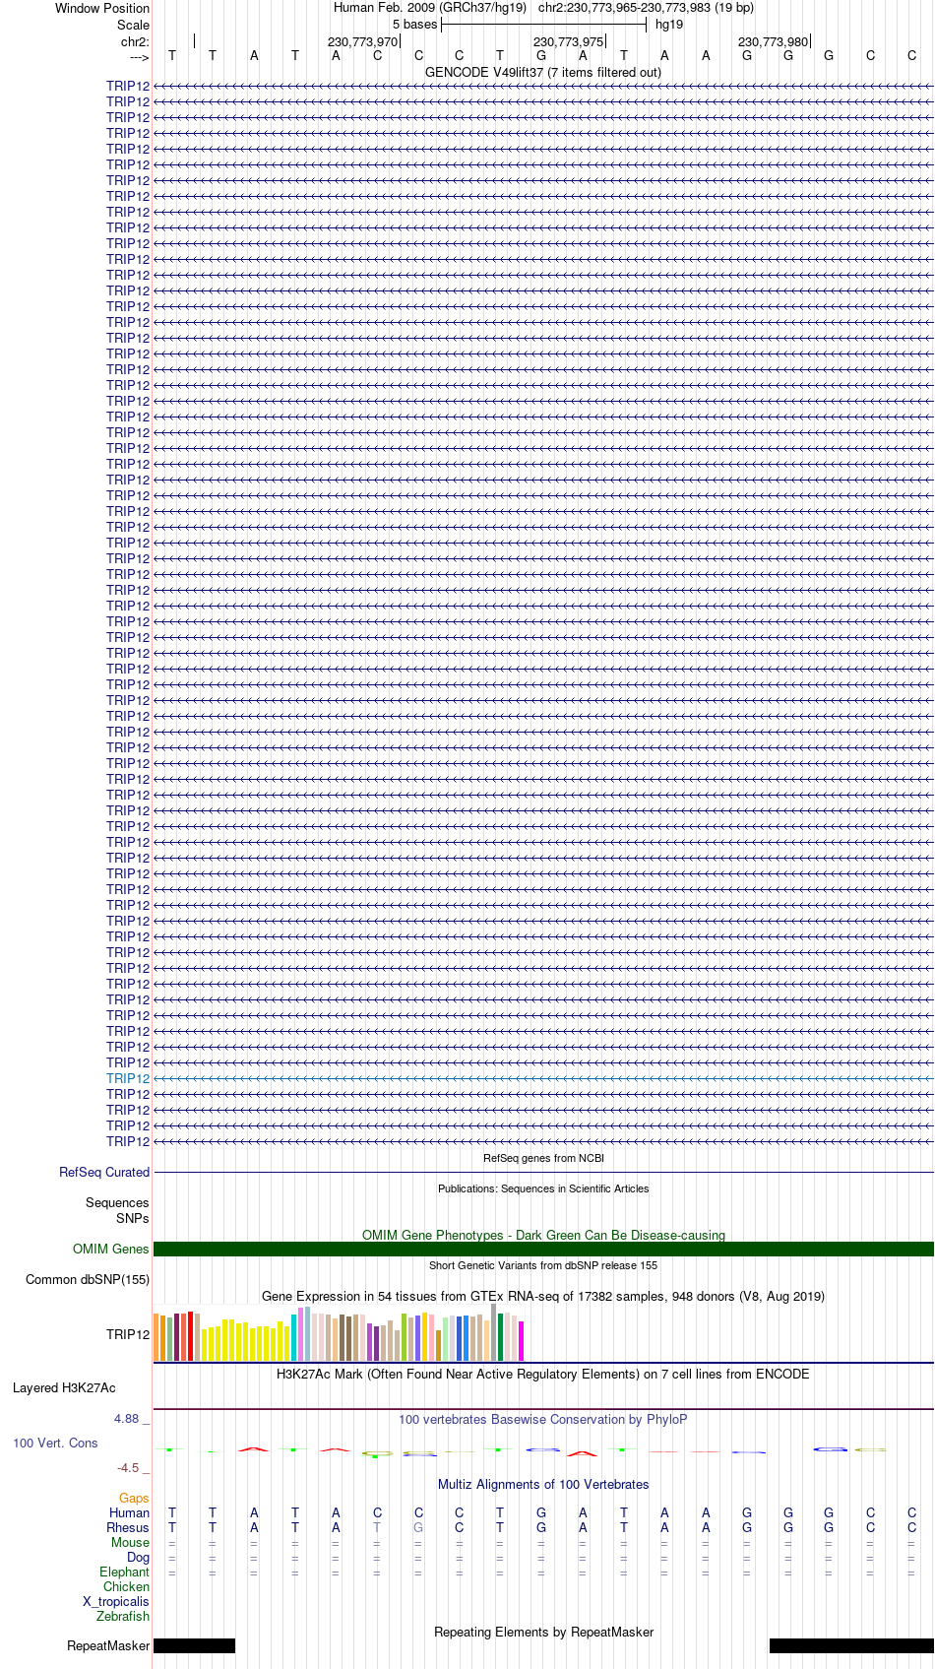Screen dimensions: 935x1669
Task: Click the Human alignment row label
Action: coord(130,1512)
